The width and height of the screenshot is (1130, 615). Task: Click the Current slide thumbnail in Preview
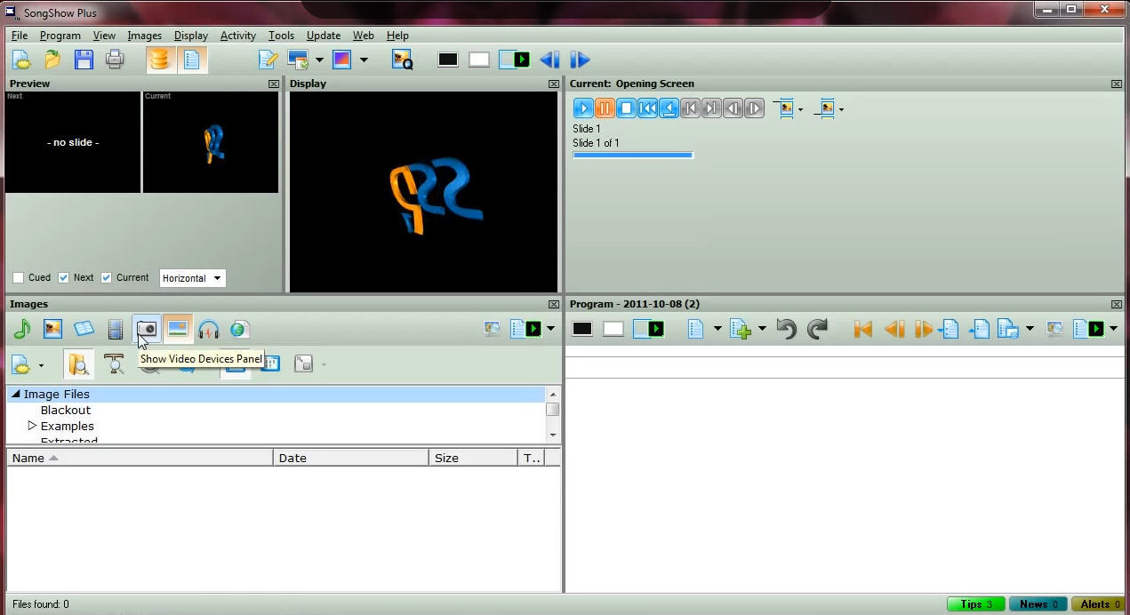click(x=211, y=142)
